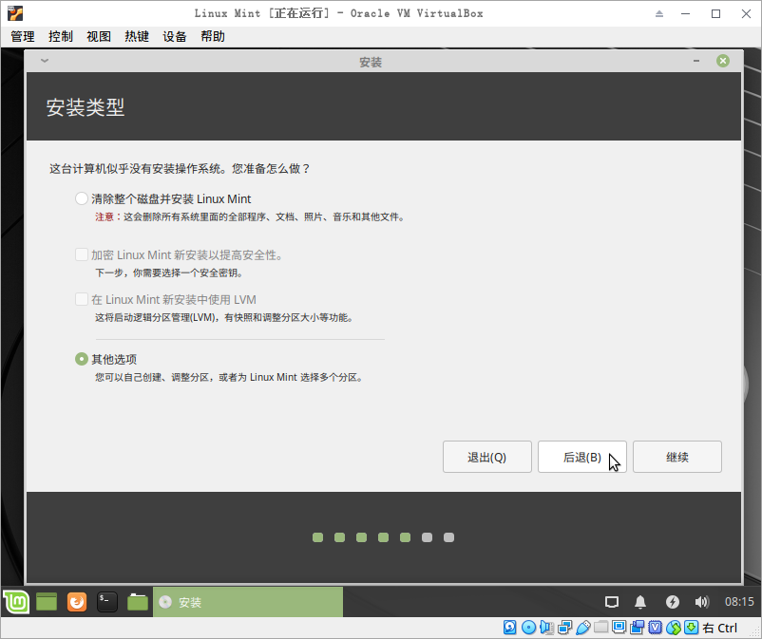762x639 pixels.
Task: Launch Firefox from the taskbar
Action: pos(76,602)
